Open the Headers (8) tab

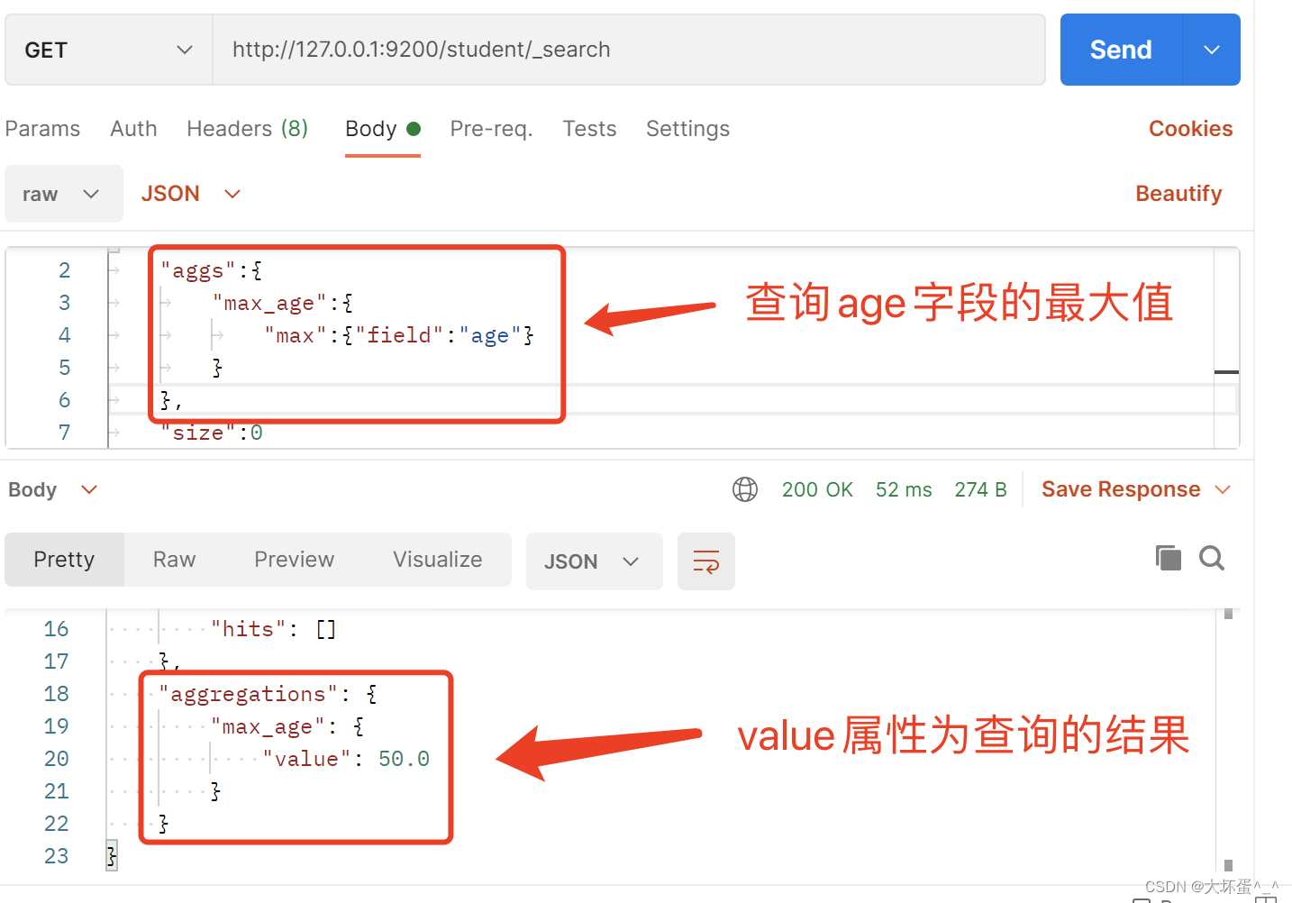(247, 129)
